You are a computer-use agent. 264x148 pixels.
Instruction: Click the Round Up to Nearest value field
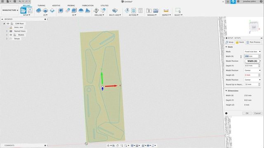click(x=251, y=85)
